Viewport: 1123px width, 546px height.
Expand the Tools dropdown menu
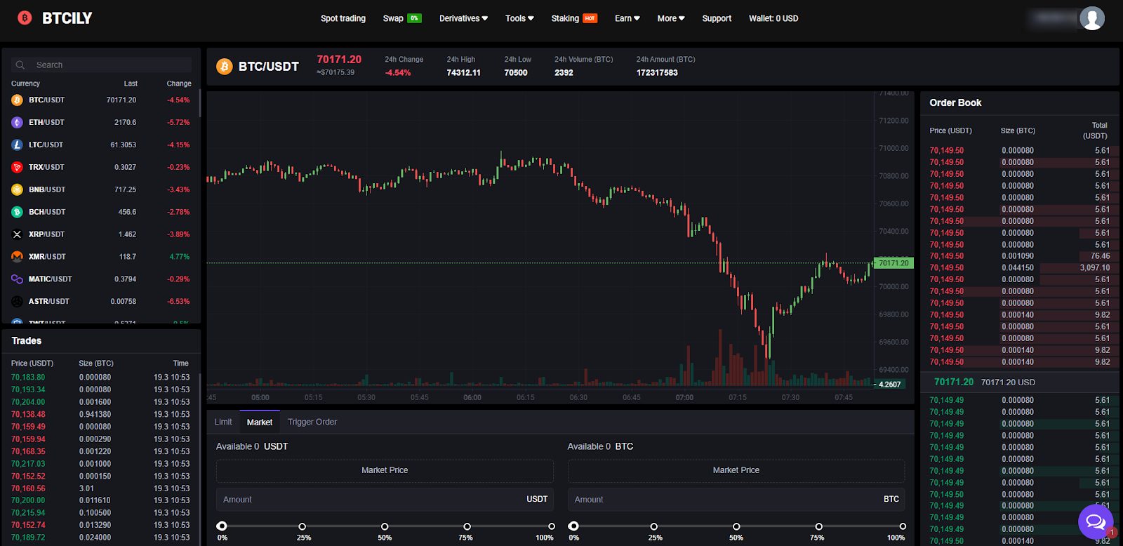(x=519, y=18)
